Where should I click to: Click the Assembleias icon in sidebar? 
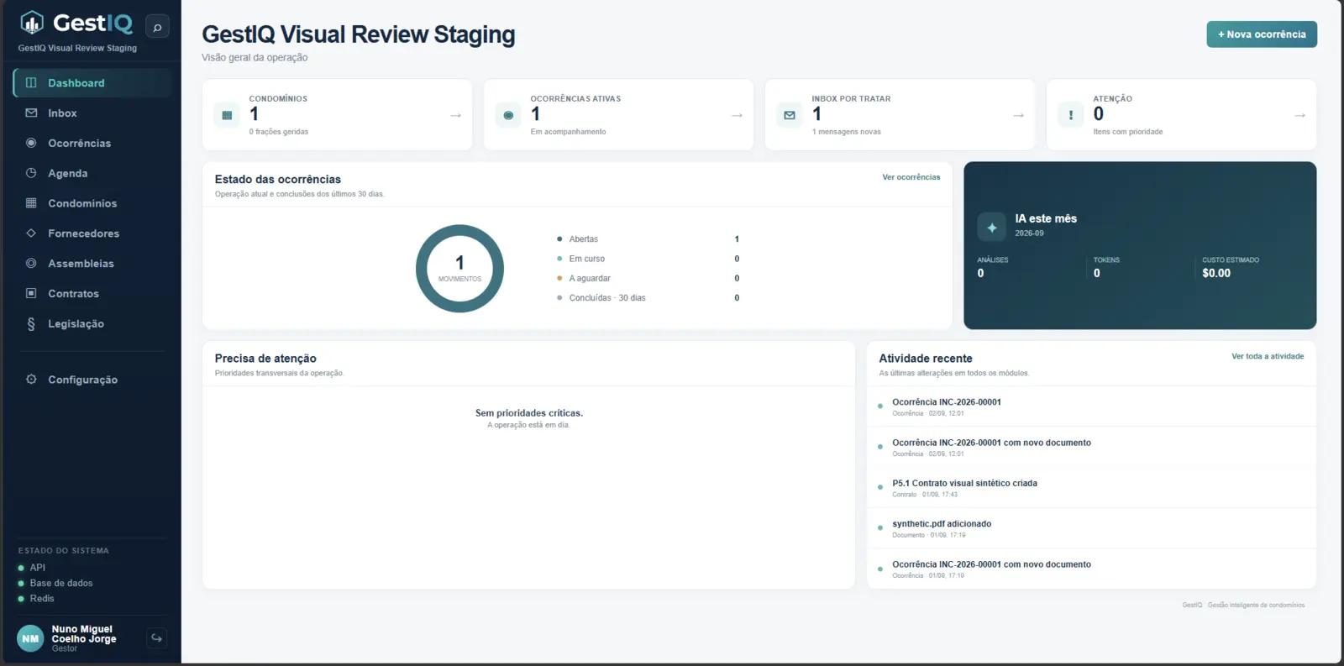(x=31, y=263)
